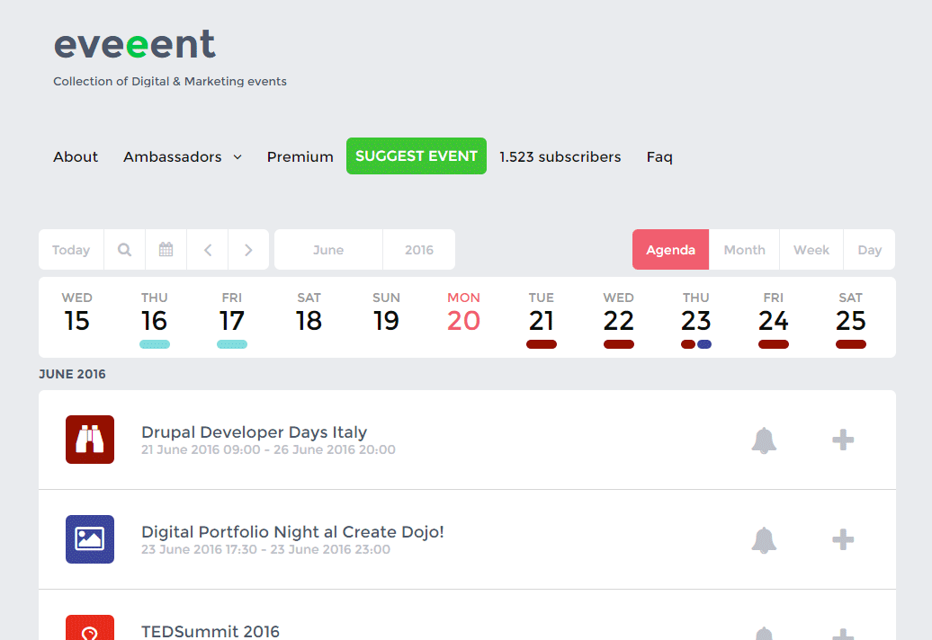
Task: Select Thursday 16 in date strip
Action: tap(155, 313)
